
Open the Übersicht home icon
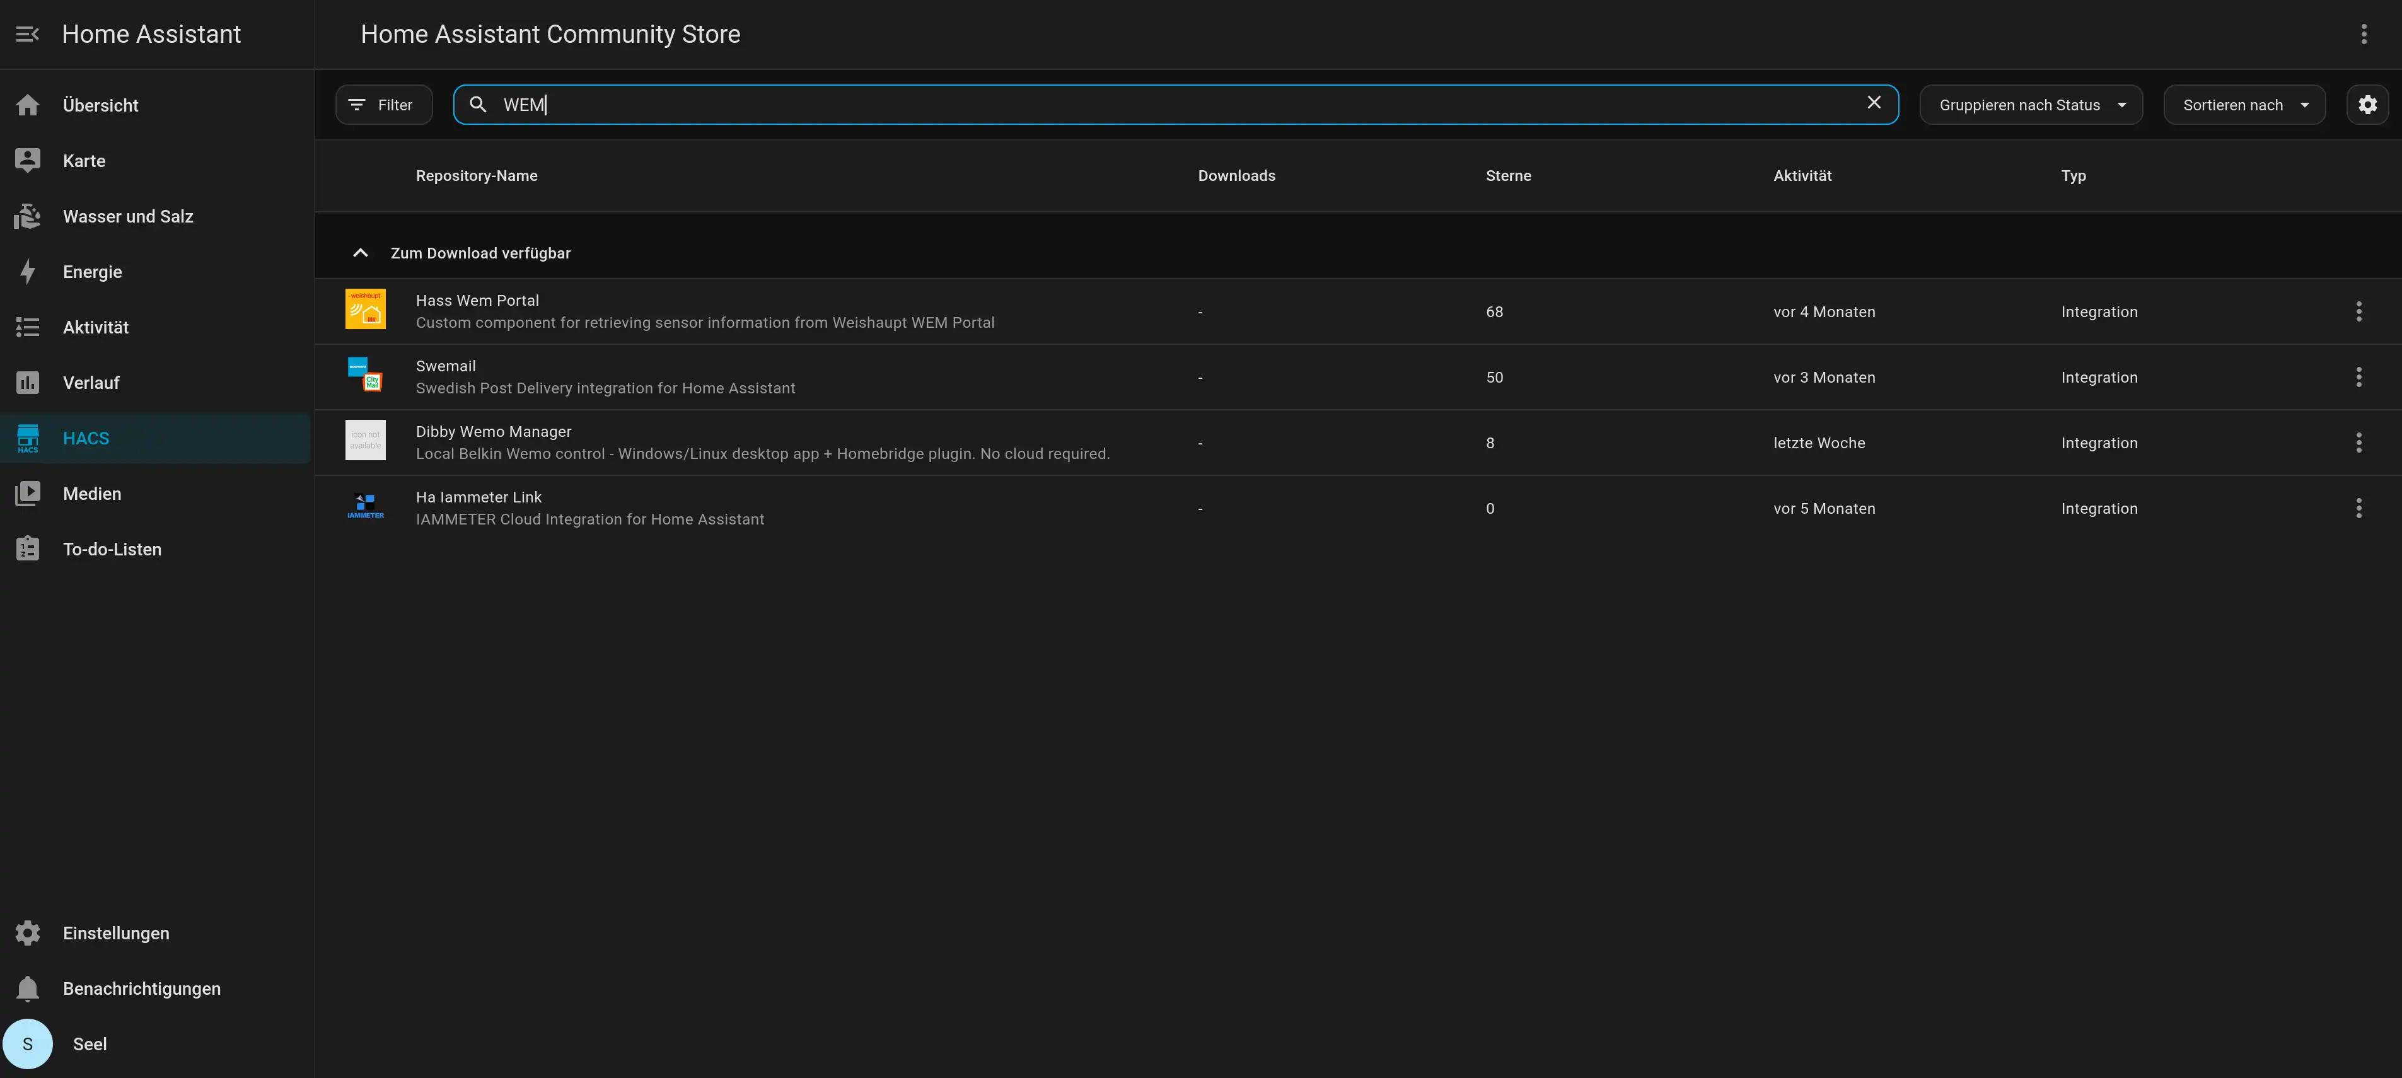(28, 105)
